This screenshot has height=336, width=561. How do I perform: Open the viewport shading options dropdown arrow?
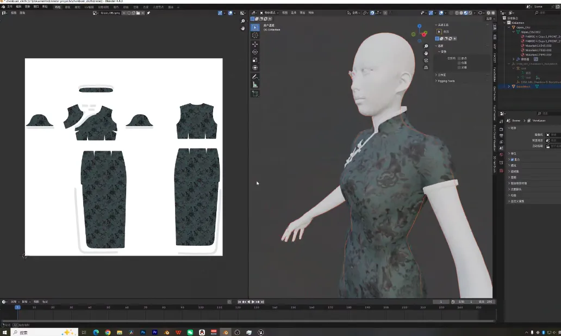[475, 13]
